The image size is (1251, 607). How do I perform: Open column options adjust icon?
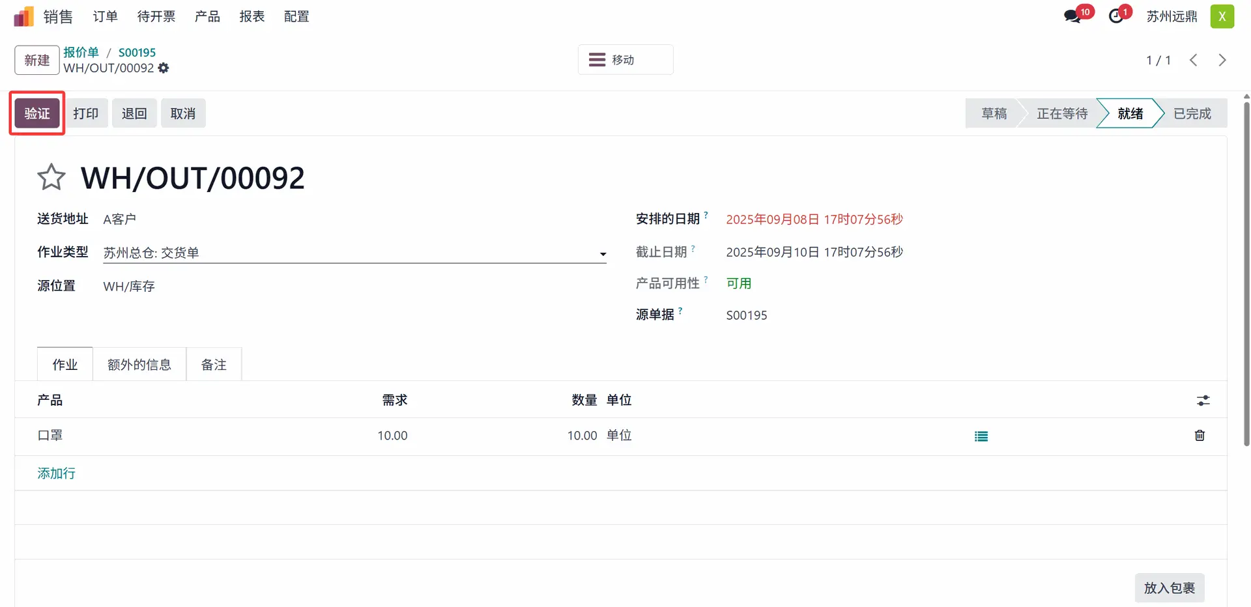(1203, 401)
